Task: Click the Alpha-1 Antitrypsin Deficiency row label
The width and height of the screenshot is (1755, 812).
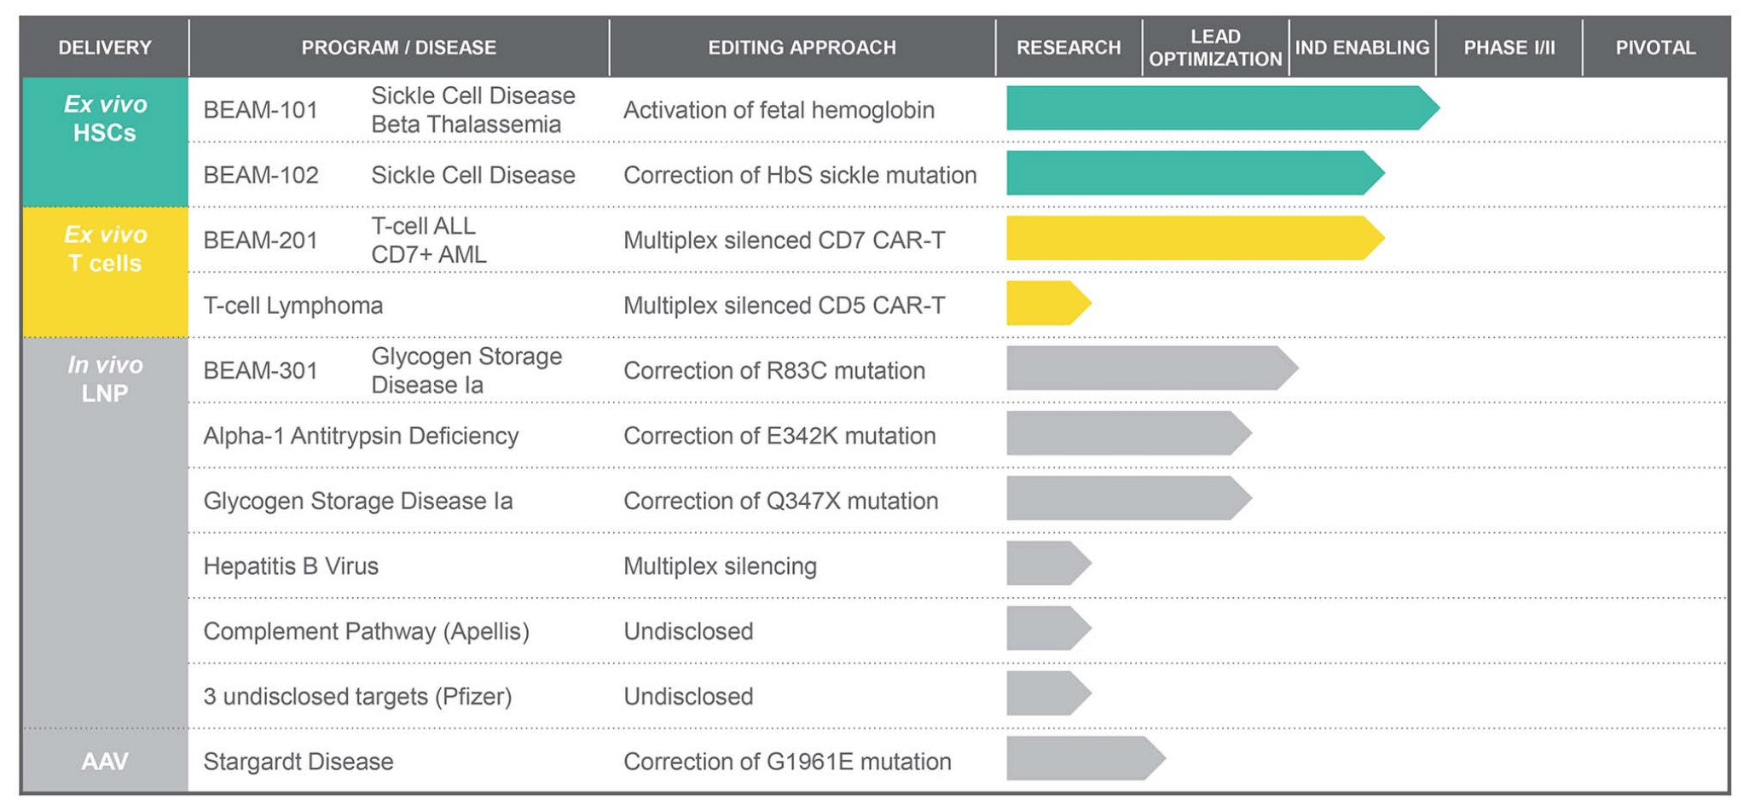Action: click(361, 436)
